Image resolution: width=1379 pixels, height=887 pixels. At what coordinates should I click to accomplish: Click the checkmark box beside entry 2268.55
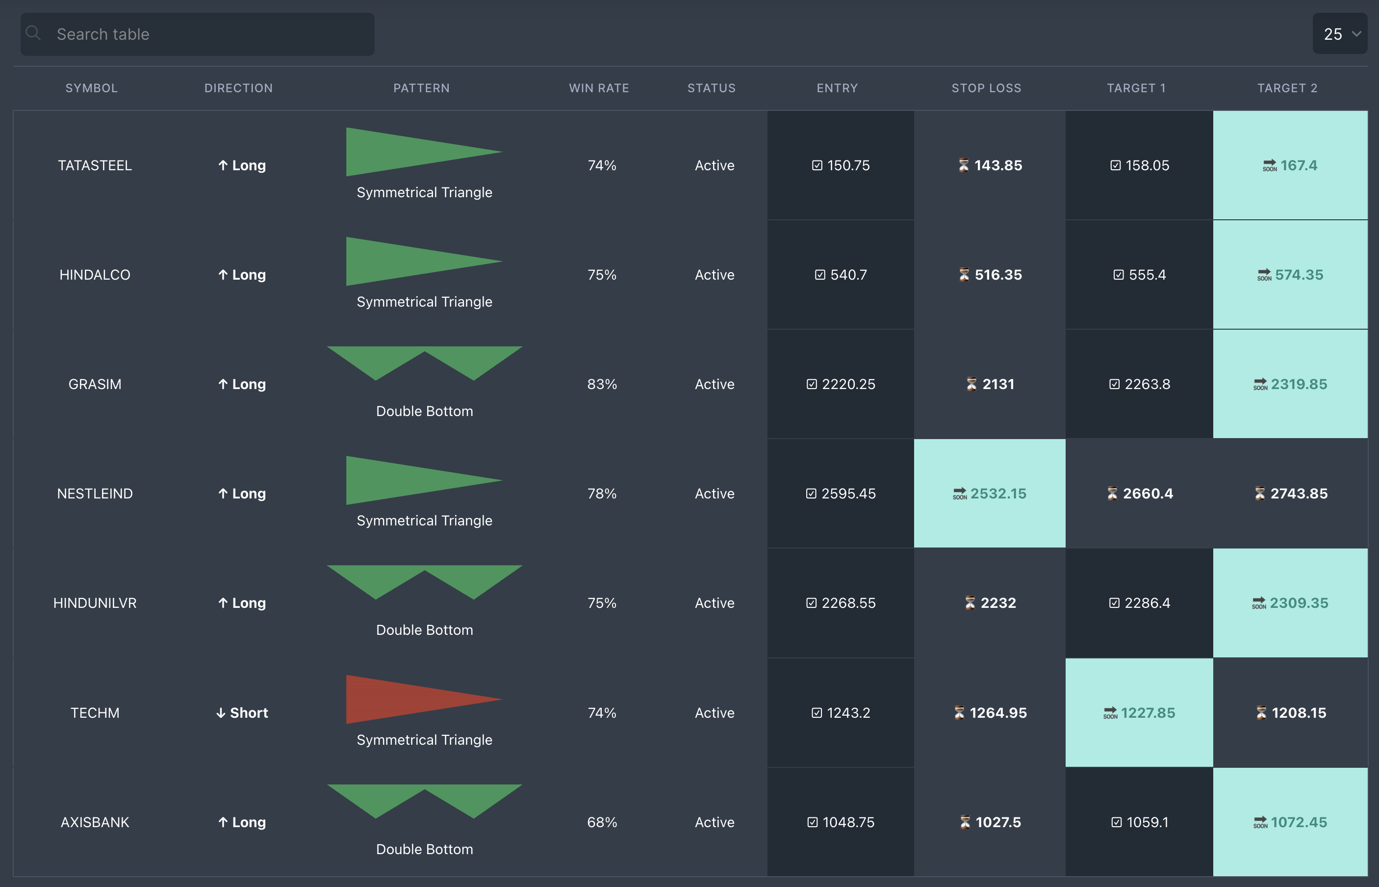(811, 603)
